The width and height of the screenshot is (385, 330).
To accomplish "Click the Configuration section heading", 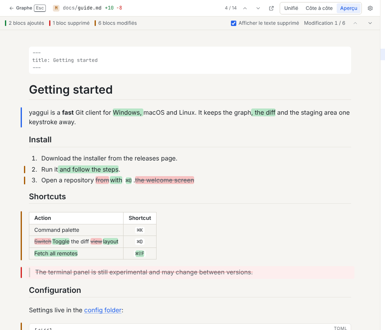I will pyautogui.click(x=55, y=290).
